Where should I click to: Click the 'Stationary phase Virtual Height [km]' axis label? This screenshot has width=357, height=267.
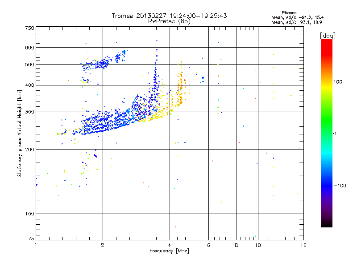click(x=20, y=133)
